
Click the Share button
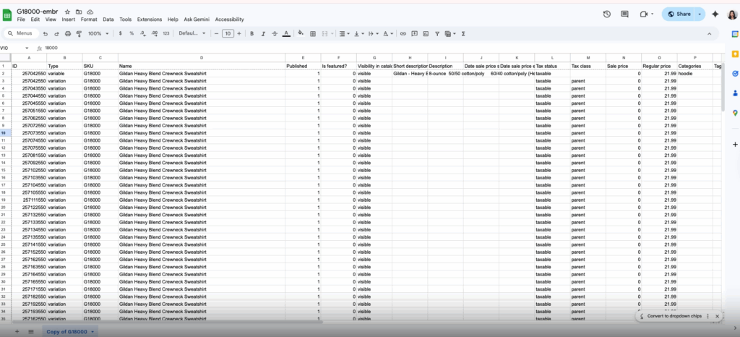click(679, 14)
